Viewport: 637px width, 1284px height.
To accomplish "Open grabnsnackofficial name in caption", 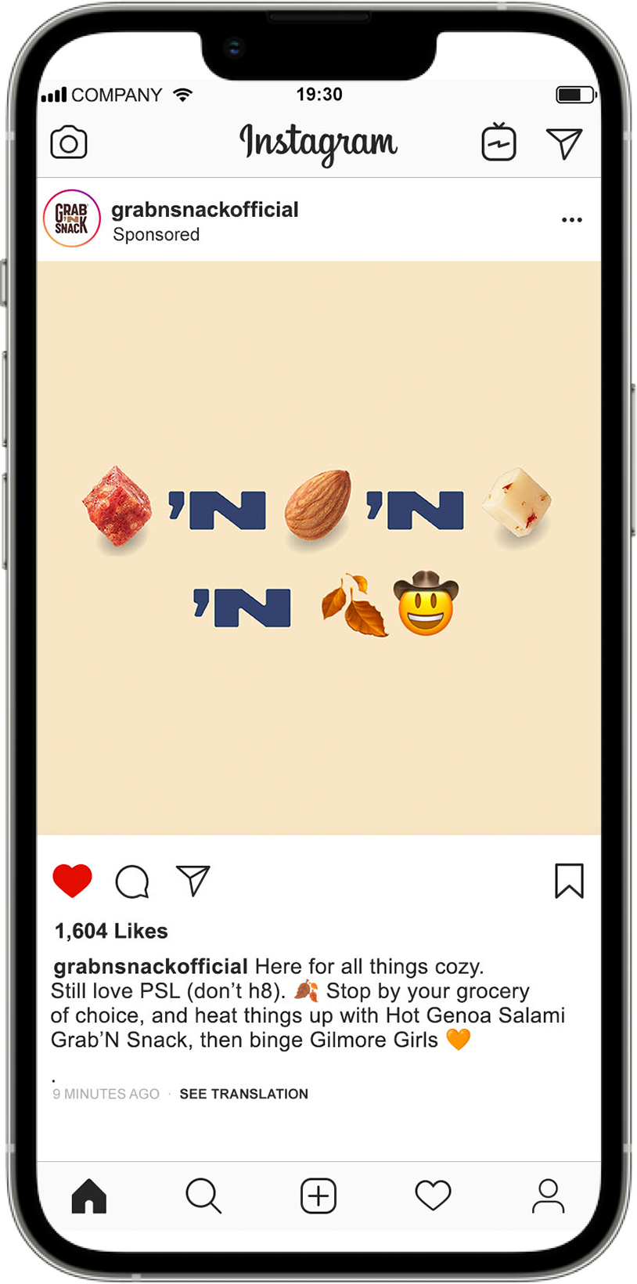I will 150,966.
